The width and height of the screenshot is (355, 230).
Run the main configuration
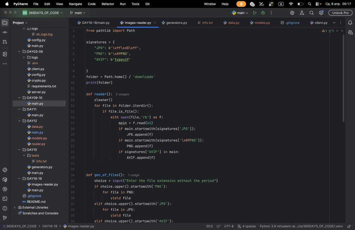(255, 13)
